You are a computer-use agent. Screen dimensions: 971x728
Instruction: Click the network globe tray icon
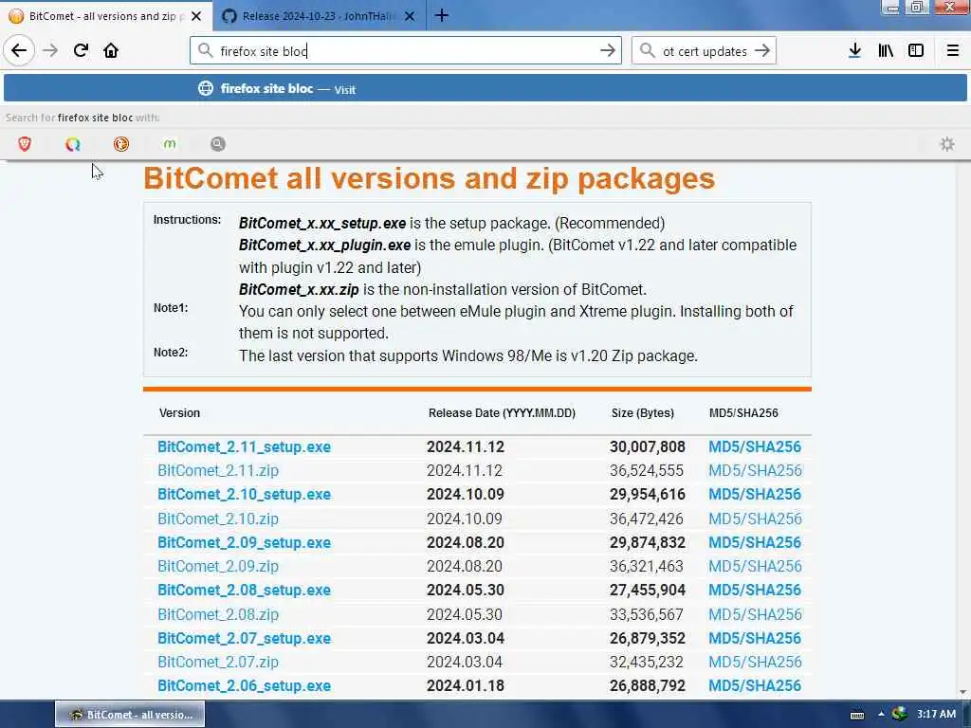tap(900, 714)
